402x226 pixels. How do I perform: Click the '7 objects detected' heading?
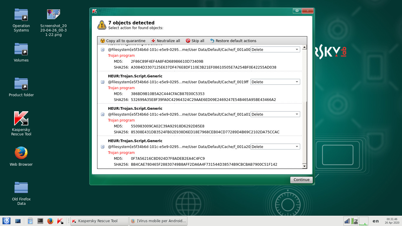[x=131, y=23]
